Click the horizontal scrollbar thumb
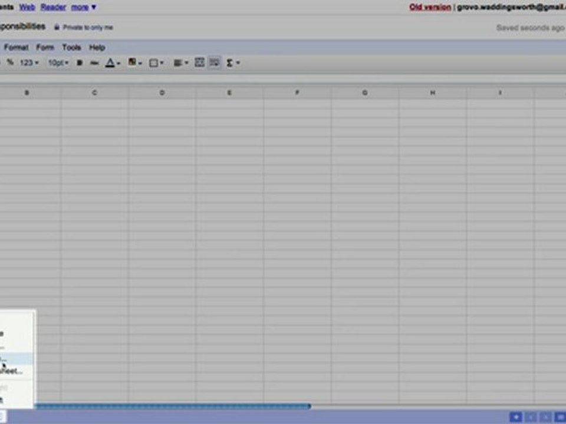Image resolution: width=566 pixels, height=424 pixels. click(173, 406)
